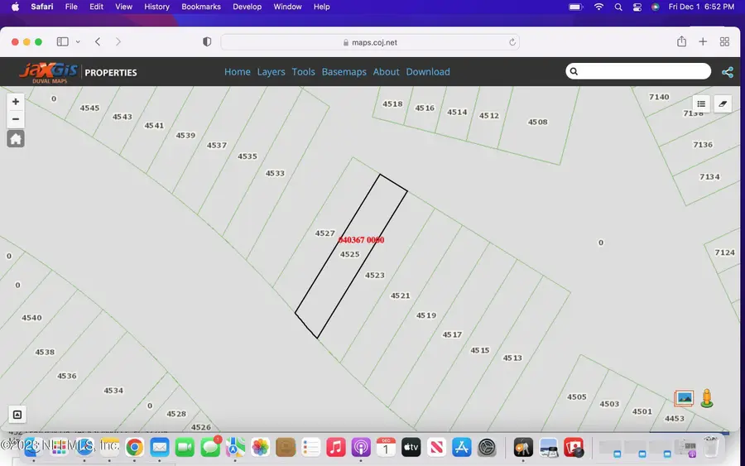Open the About link

[x=386, y=72]
